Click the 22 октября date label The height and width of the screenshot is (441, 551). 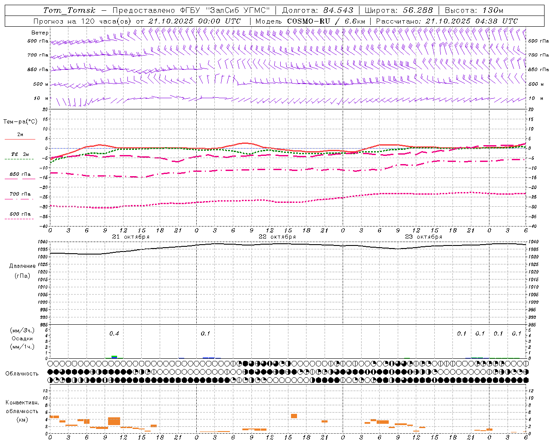tap(277, 237)
